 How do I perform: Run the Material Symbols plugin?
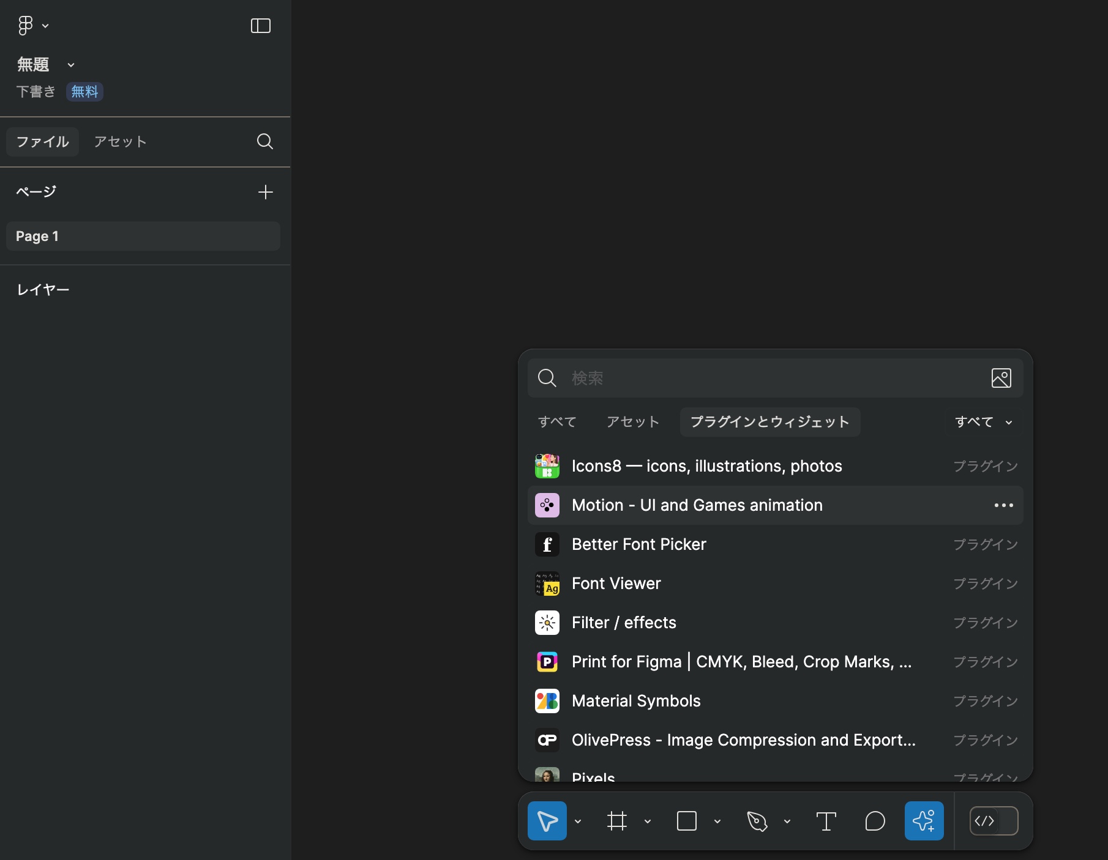click(776, 701)
